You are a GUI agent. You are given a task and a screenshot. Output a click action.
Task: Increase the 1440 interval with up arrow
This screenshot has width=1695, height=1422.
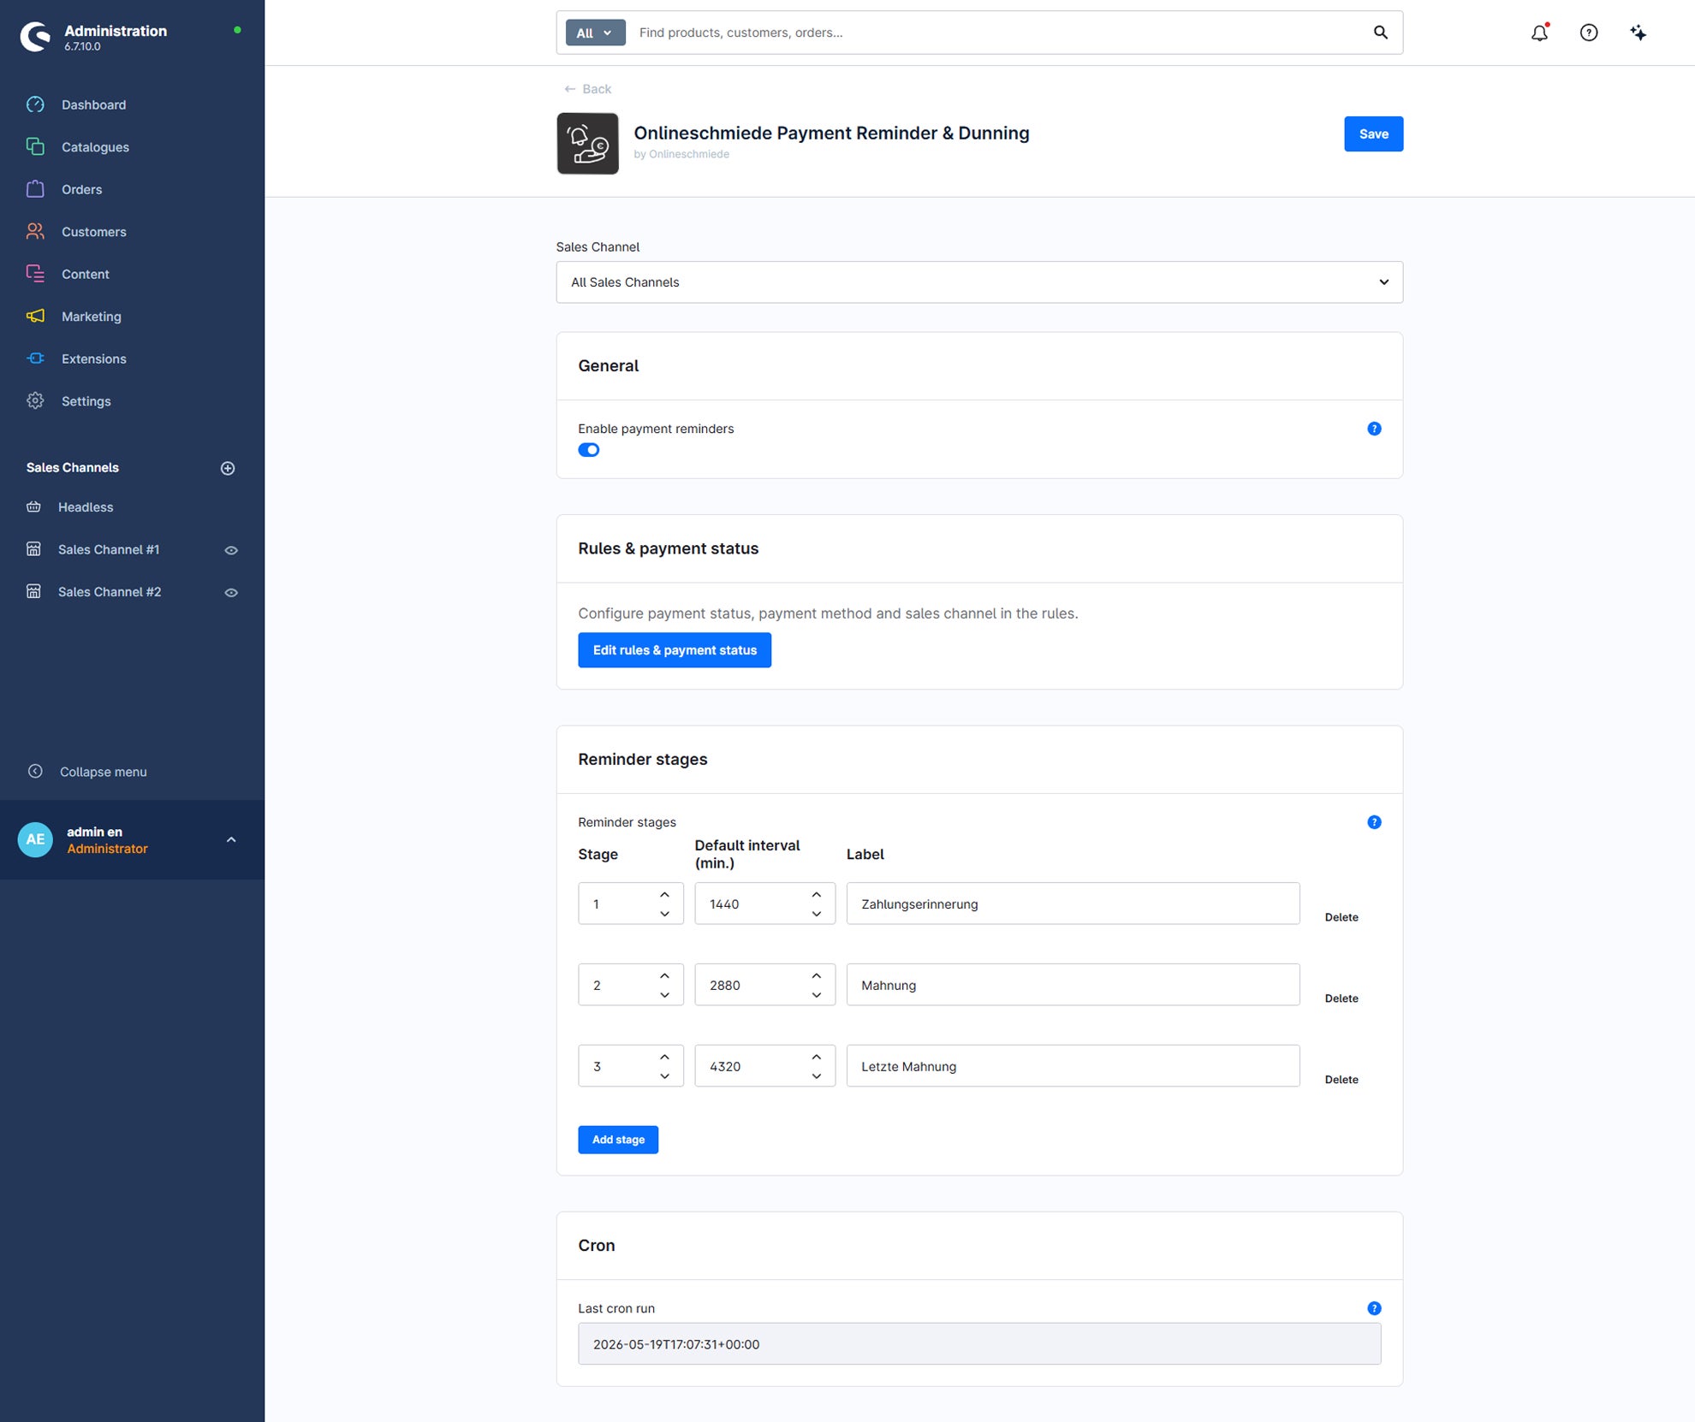(817, 894)
